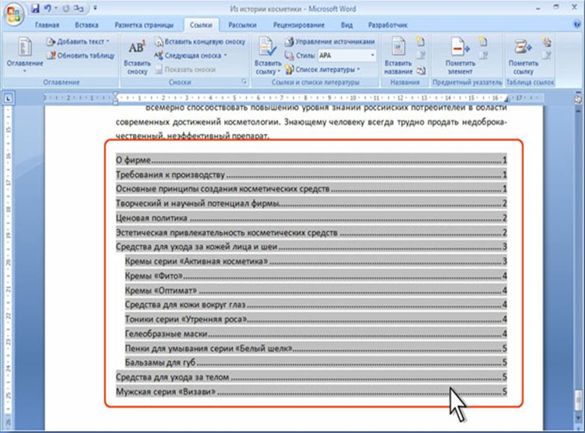Click the TOC entry Мужская серия «Визави»

click(311, 392)
